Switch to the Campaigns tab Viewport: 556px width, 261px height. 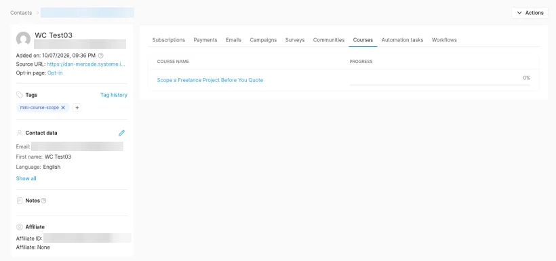click(263, 40)
